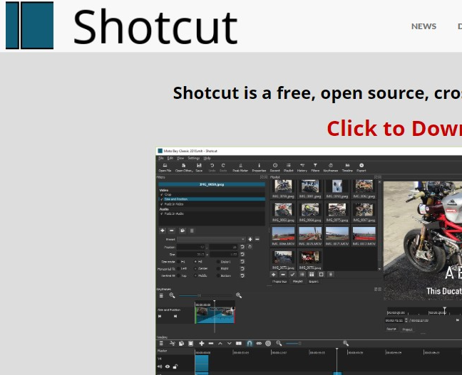The image size is (462, 375).
Task: Click the Open File toolbar icon
Action: coord(165,167)
